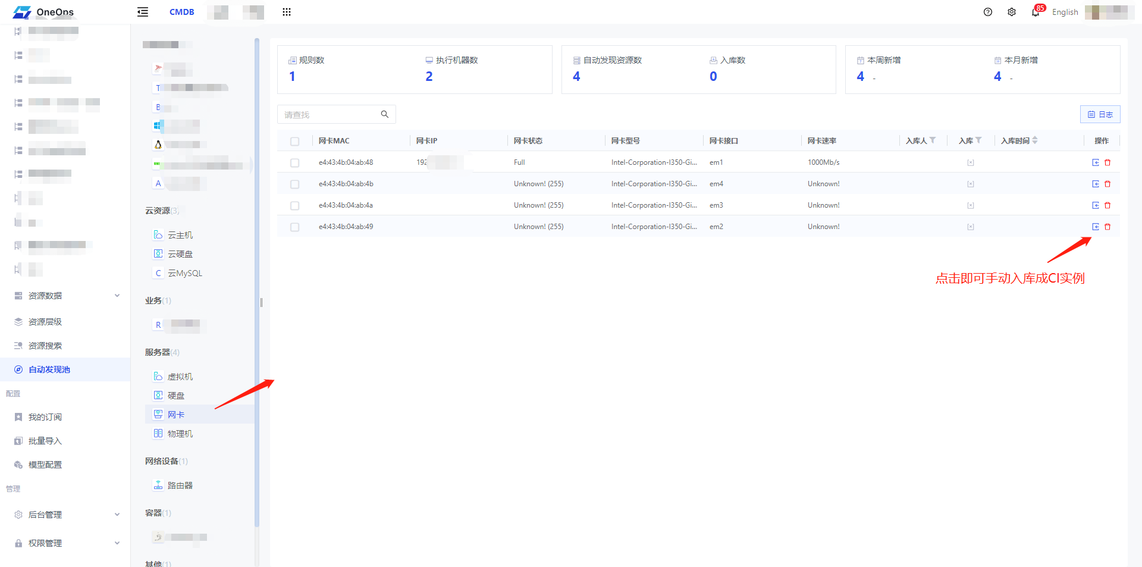Check the e4:43:4b:04:ab:49 row
This screenshot has width=1142, height=567.
point(295,227)
